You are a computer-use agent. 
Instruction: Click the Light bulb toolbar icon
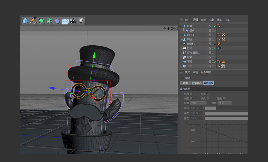[x=81, y=20]
